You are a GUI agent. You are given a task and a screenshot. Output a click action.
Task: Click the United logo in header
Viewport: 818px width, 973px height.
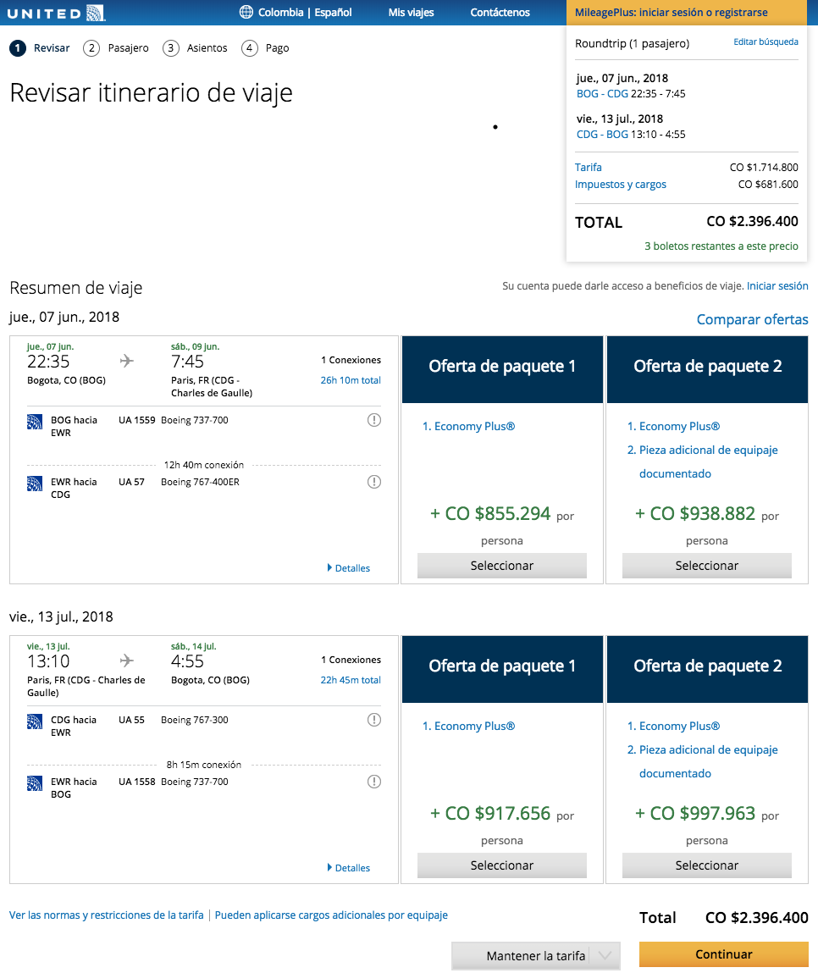[58, 13]
